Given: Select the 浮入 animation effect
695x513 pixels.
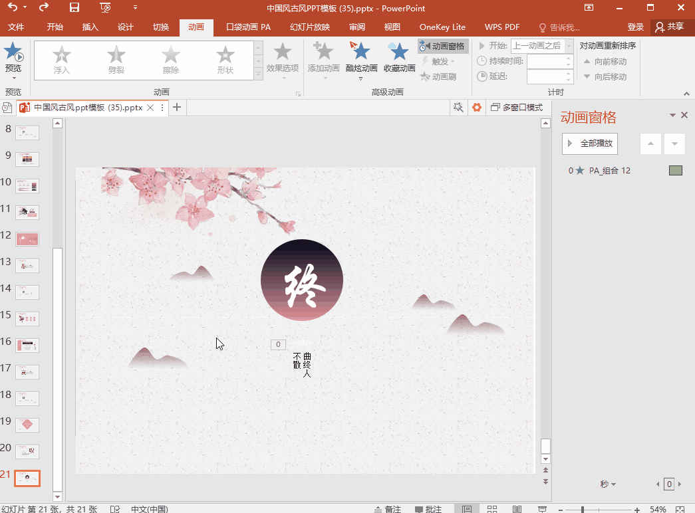Looking at the screenshot, I should click(x=61, y=60).
